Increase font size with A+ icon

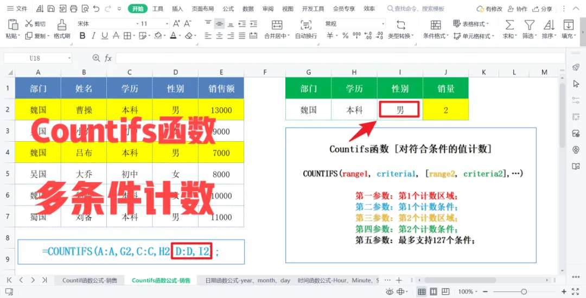176,23
